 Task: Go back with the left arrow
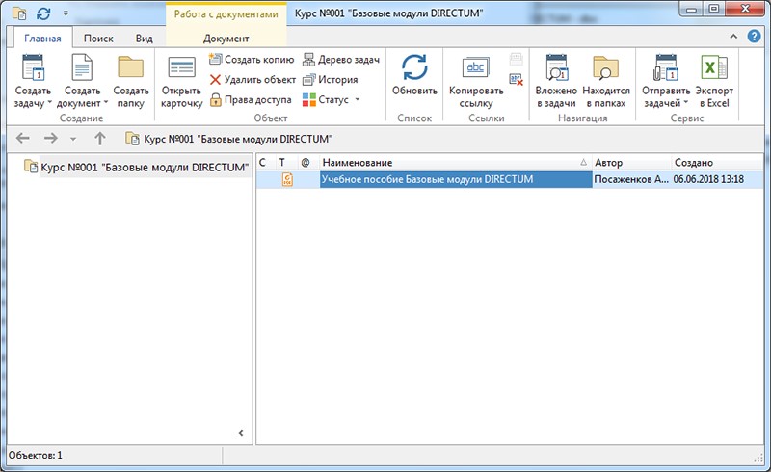point(22,138)
